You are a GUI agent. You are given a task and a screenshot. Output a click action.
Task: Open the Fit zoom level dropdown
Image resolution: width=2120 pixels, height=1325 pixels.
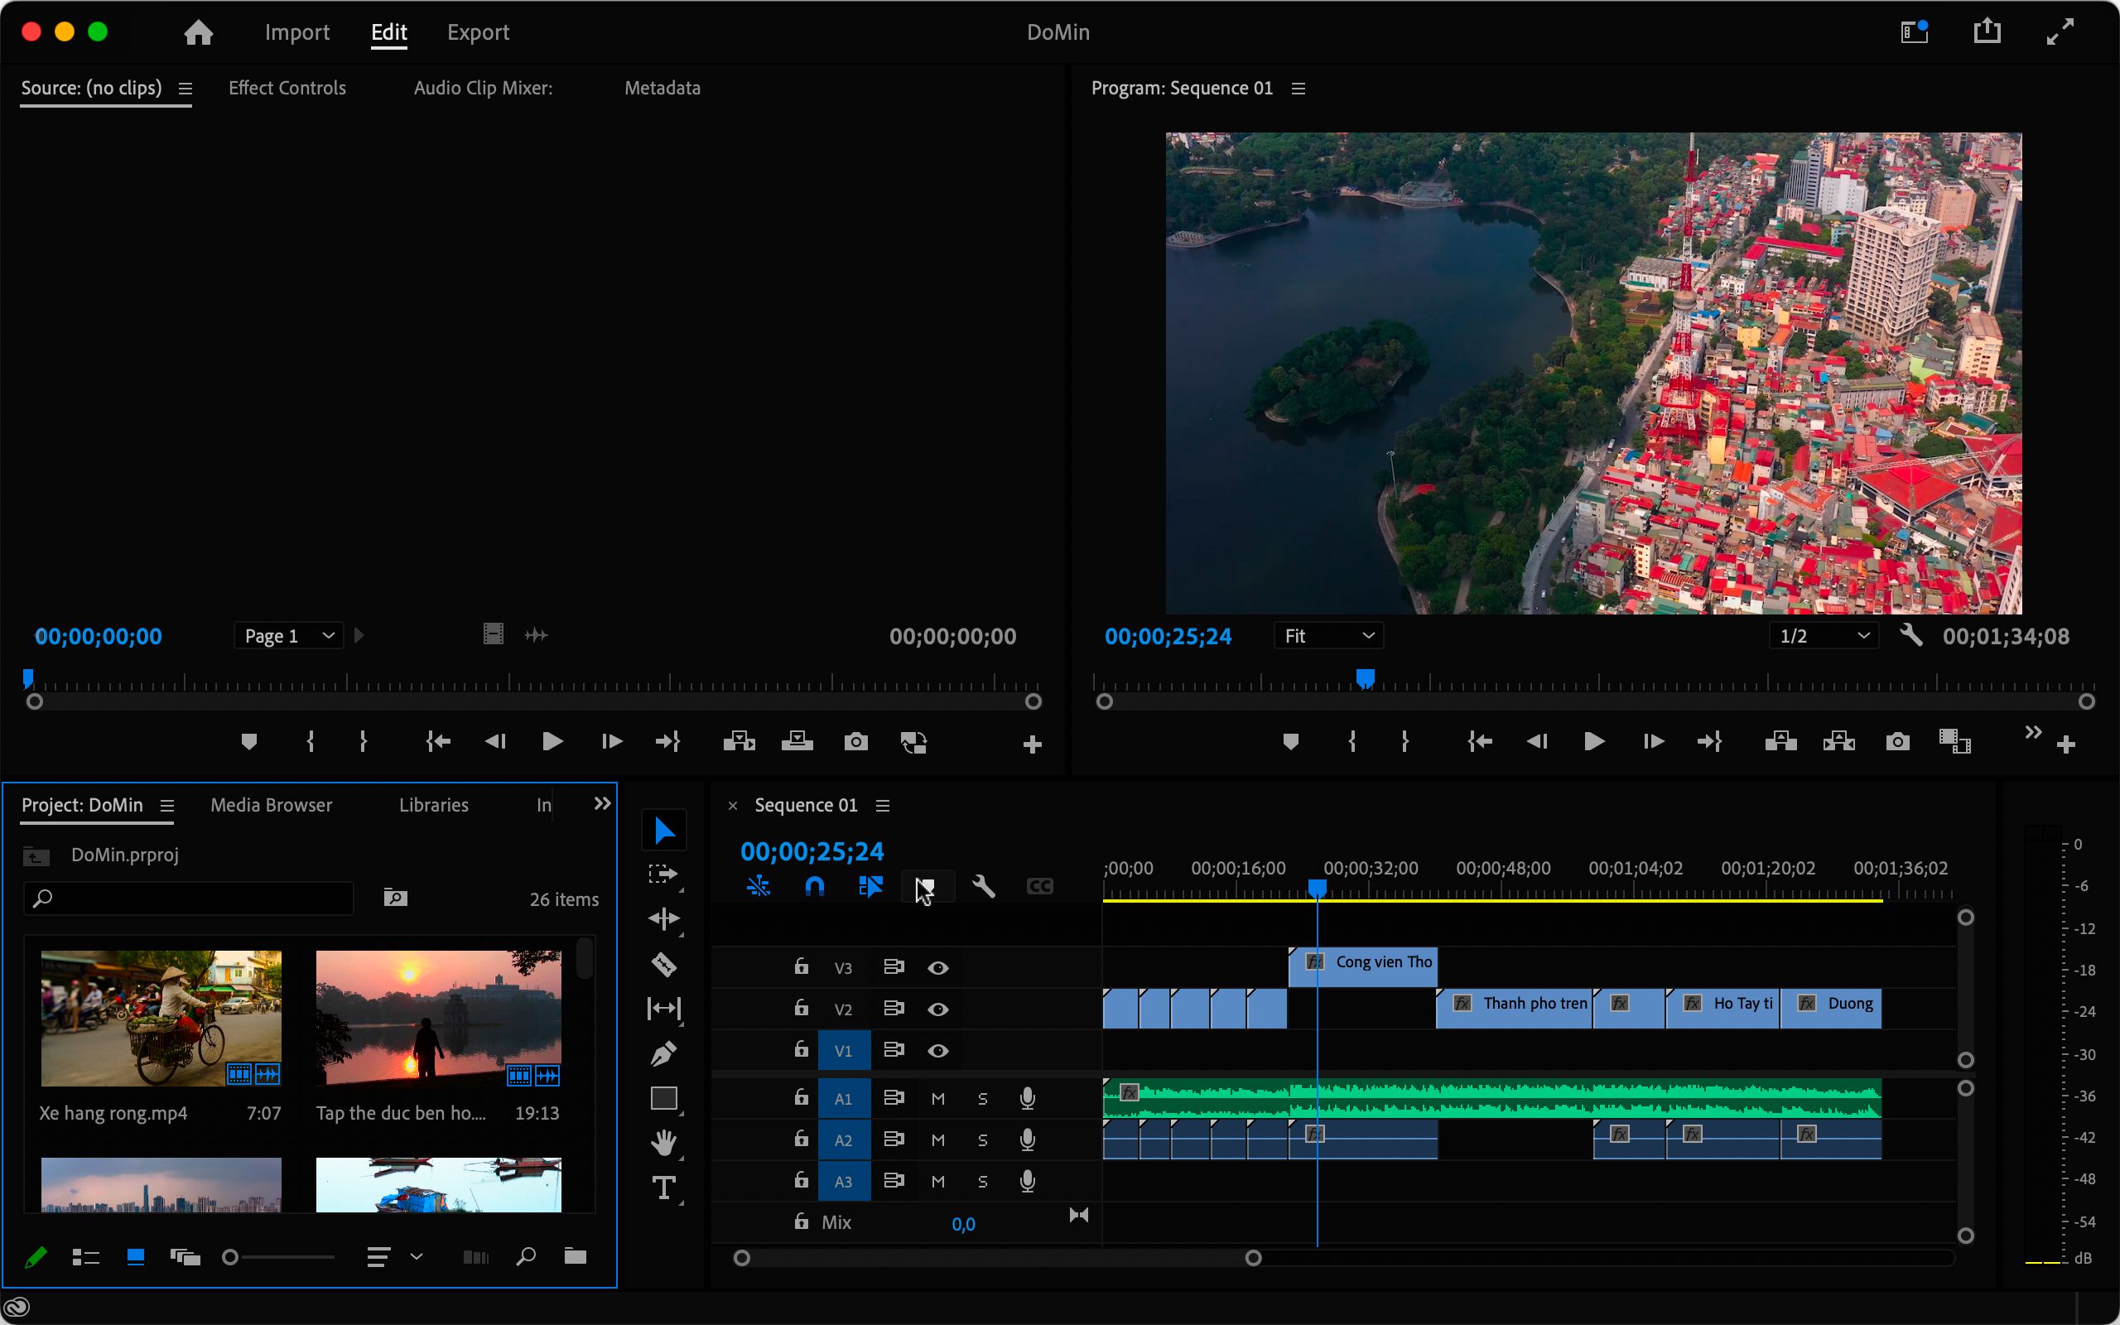coord(1329,636)
